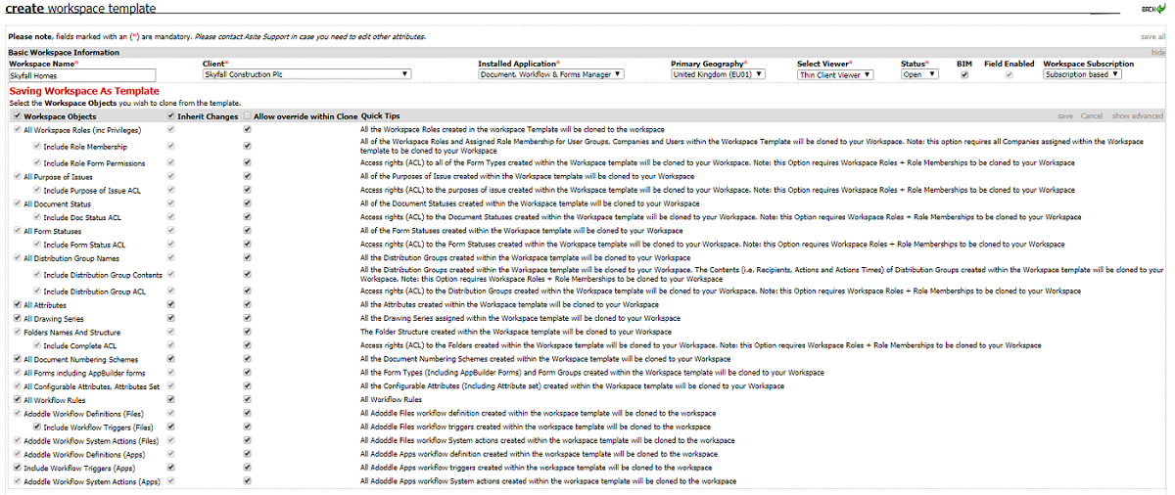Viewport: 1175px width, 495px height.
Task: Toggle Inherit Changes for All Drawing Series row
Action: click(x=171, y=319)
